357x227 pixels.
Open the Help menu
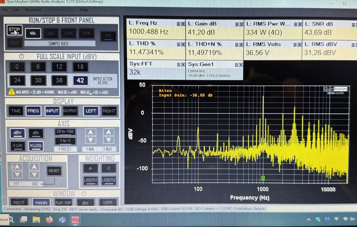(x=84, y=9)
